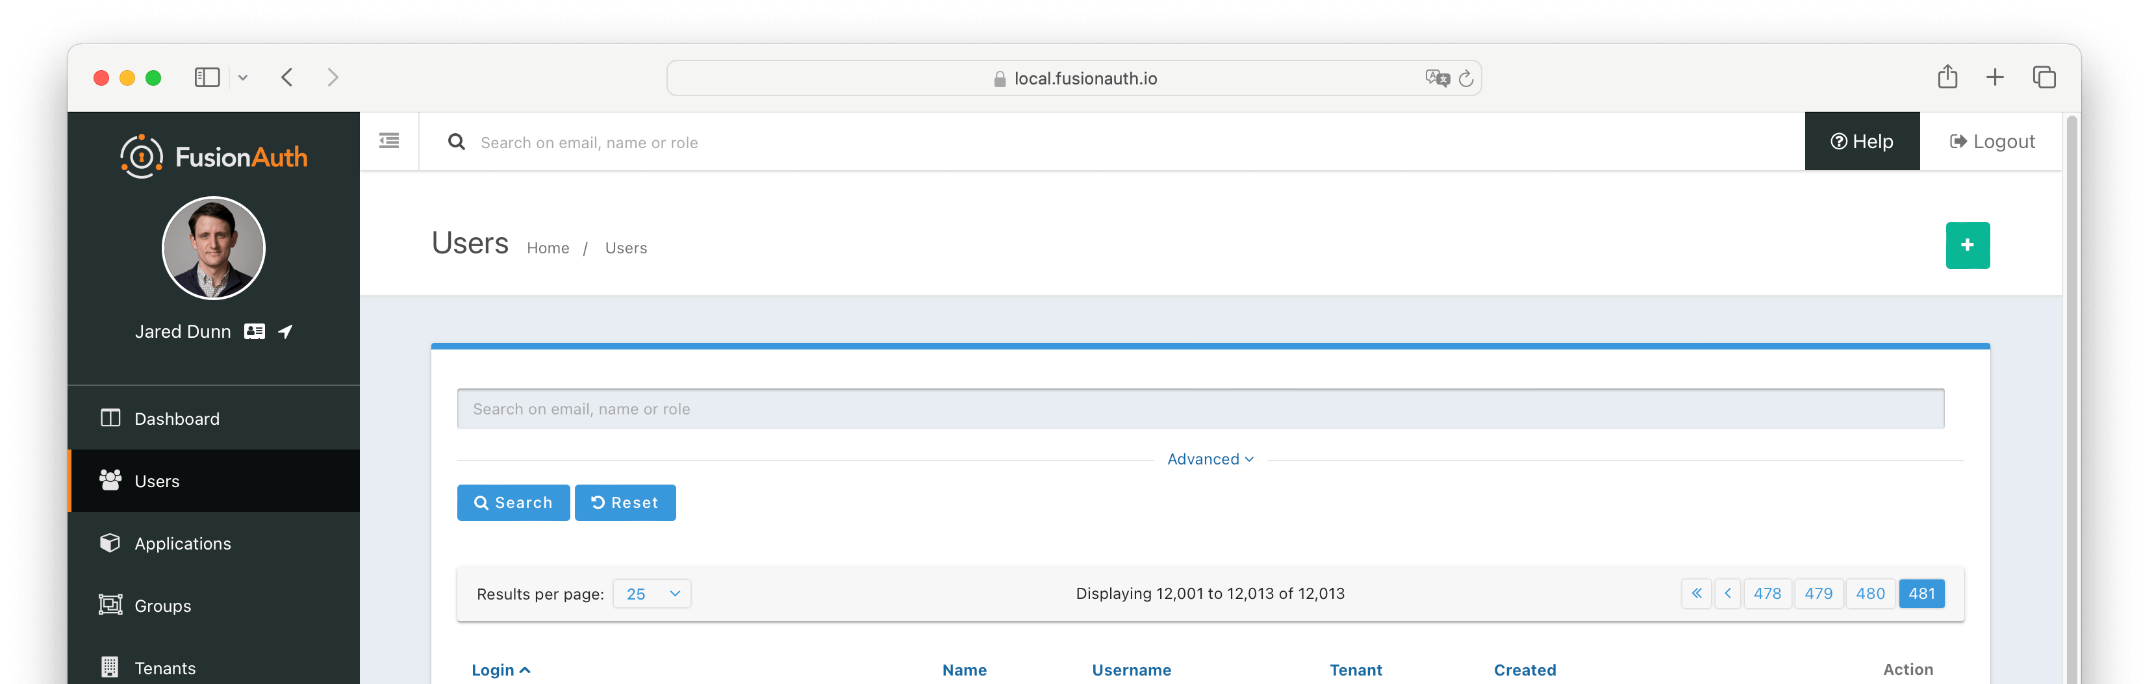Open the results per page dropdown

[x=652, y=594]
